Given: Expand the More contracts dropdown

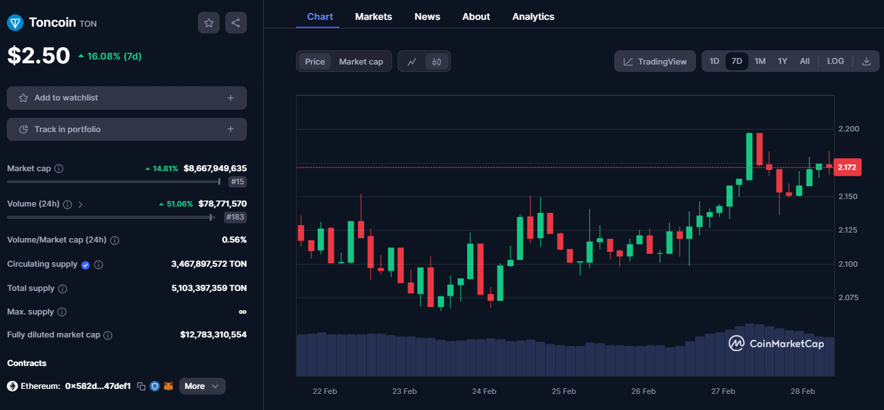Looking at the screenshot, I should pos(202,386).
